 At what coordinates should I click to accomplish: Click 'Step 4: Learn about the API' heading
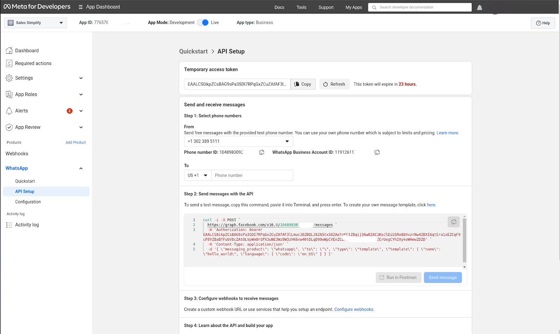[229, 326]
